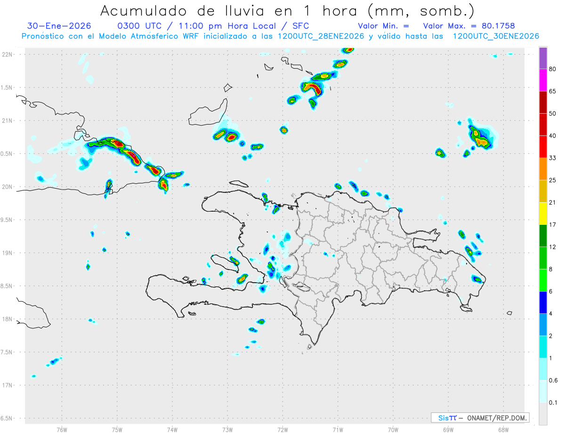Pick the green legend swatch between 8 and 12

(543, 258)
